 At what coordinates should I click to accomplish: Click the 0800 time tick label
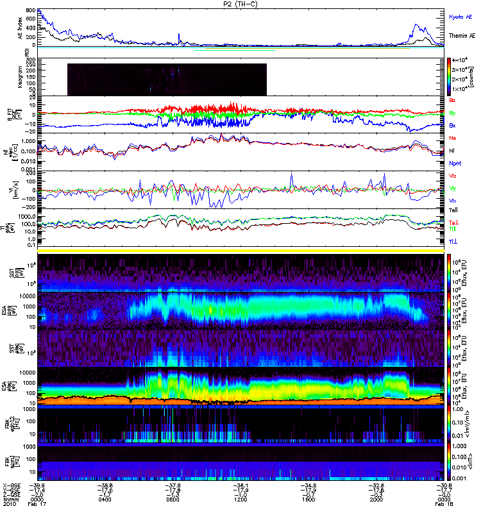[173, 500]
